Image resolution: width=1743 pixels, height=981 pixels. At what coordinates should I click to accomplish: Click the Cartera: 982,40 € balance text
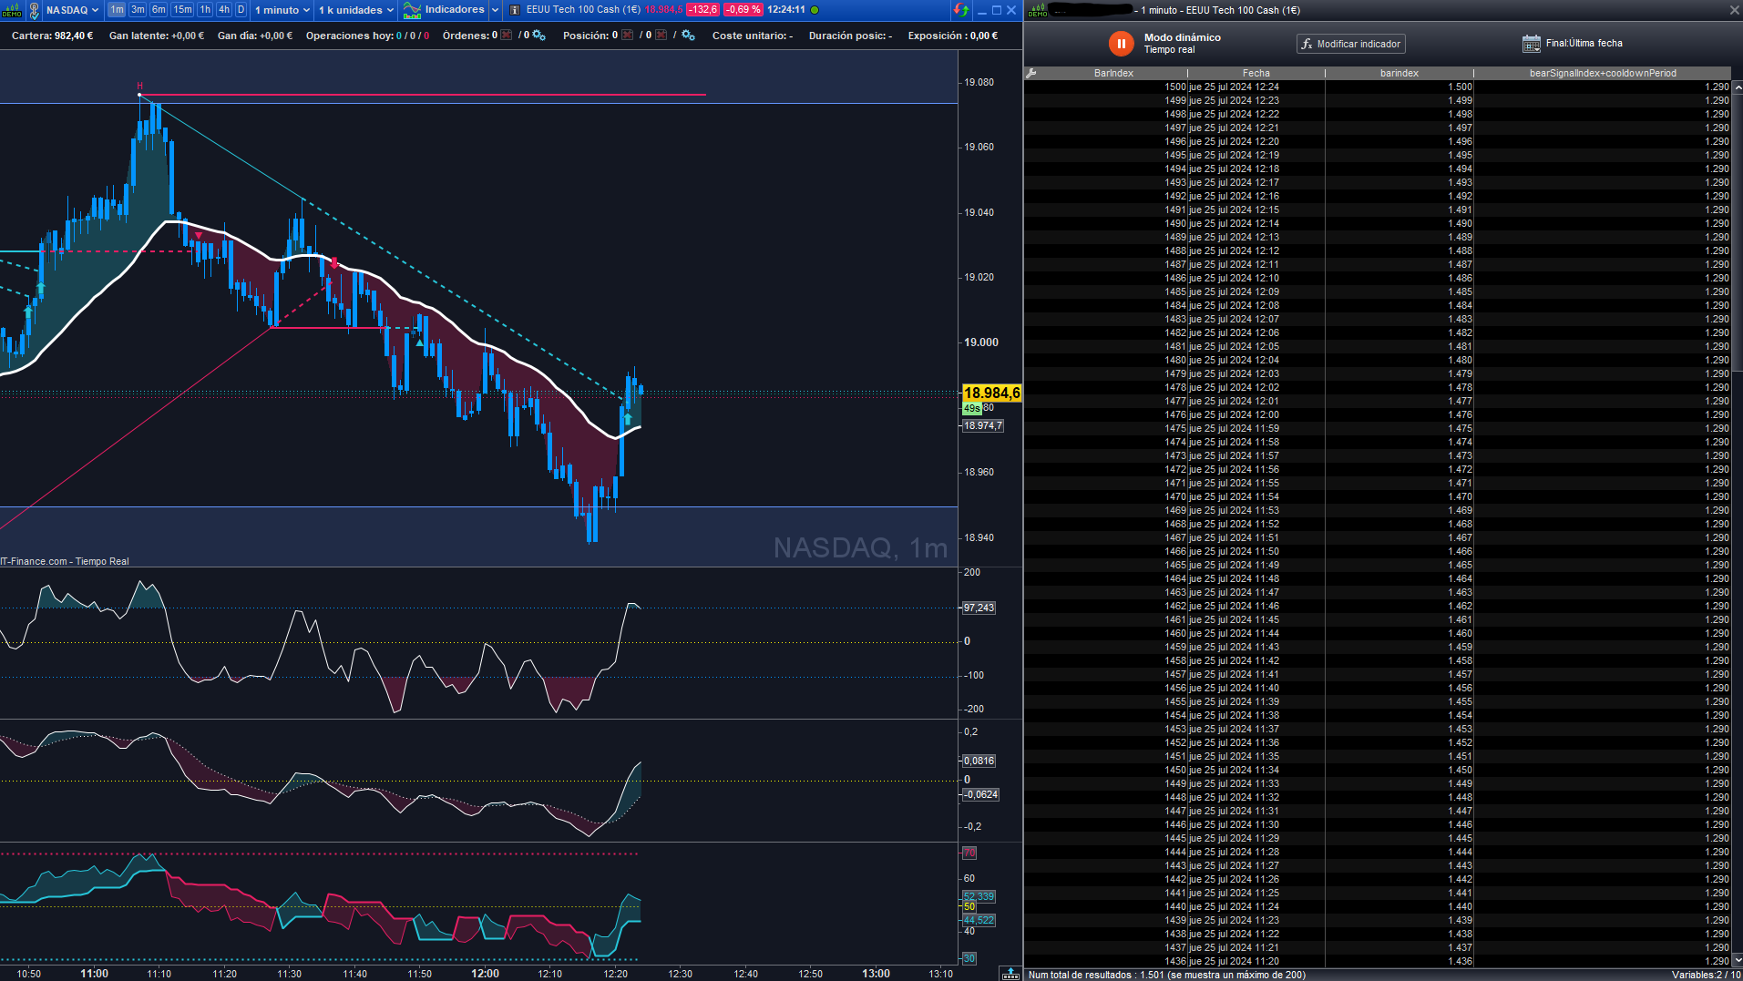click(x=53, y=36)
